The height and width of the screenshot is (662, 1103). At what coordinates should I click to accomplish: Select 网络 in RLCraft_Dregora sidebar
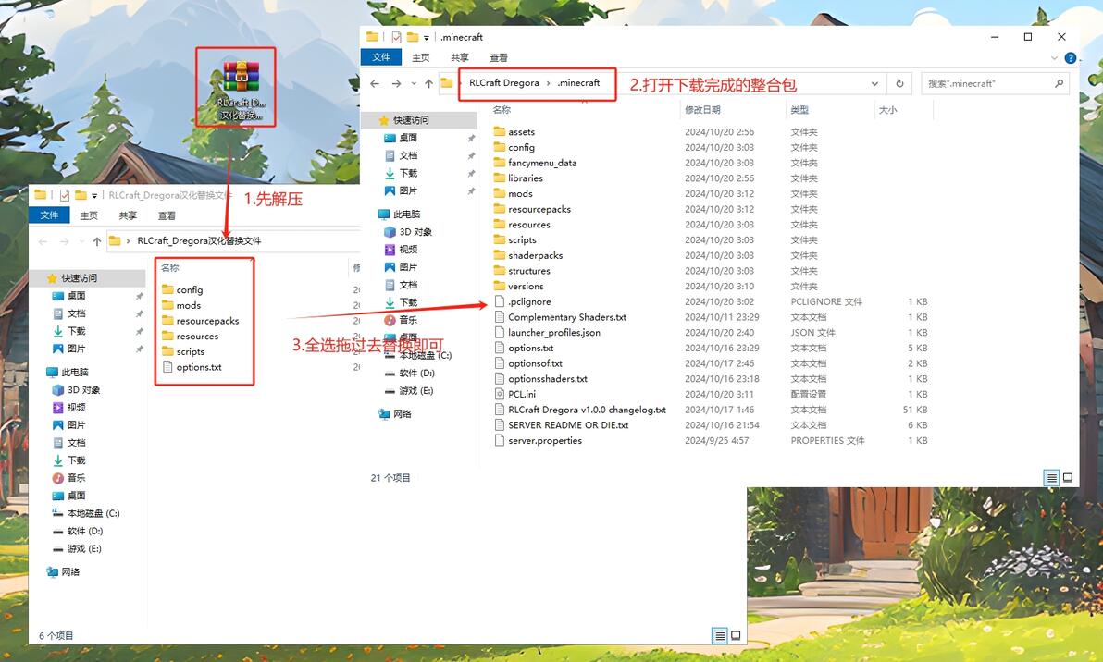(63, 572)
